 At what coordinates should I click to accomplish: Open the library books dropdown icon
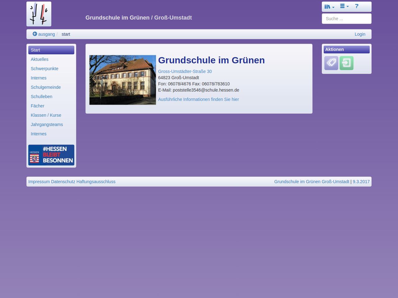[329, 7]
